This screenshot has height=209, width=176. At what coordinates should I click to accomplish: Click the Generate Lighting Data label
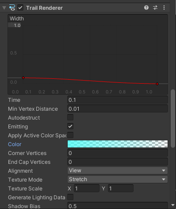(37, 197)
